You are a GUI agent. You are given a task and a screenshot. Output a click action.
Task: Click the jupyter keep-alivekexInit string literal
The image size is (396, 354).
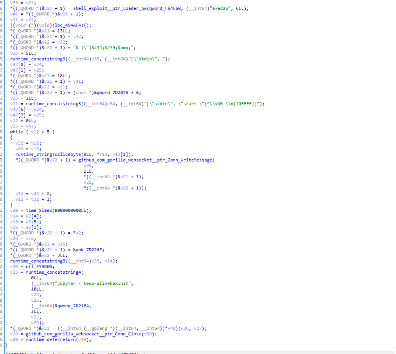coord(94,283)
